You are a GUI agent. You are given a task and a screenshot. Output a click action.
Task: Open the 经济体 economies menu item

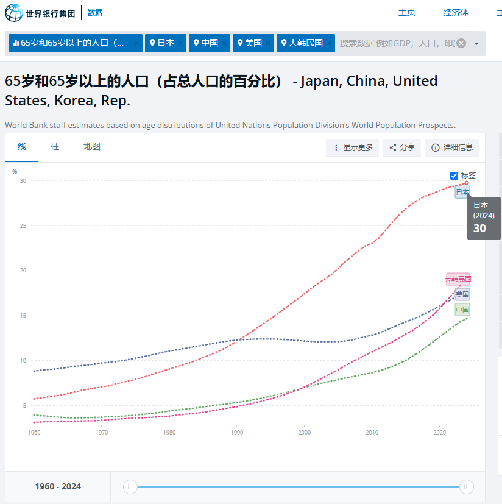(456, 12)
